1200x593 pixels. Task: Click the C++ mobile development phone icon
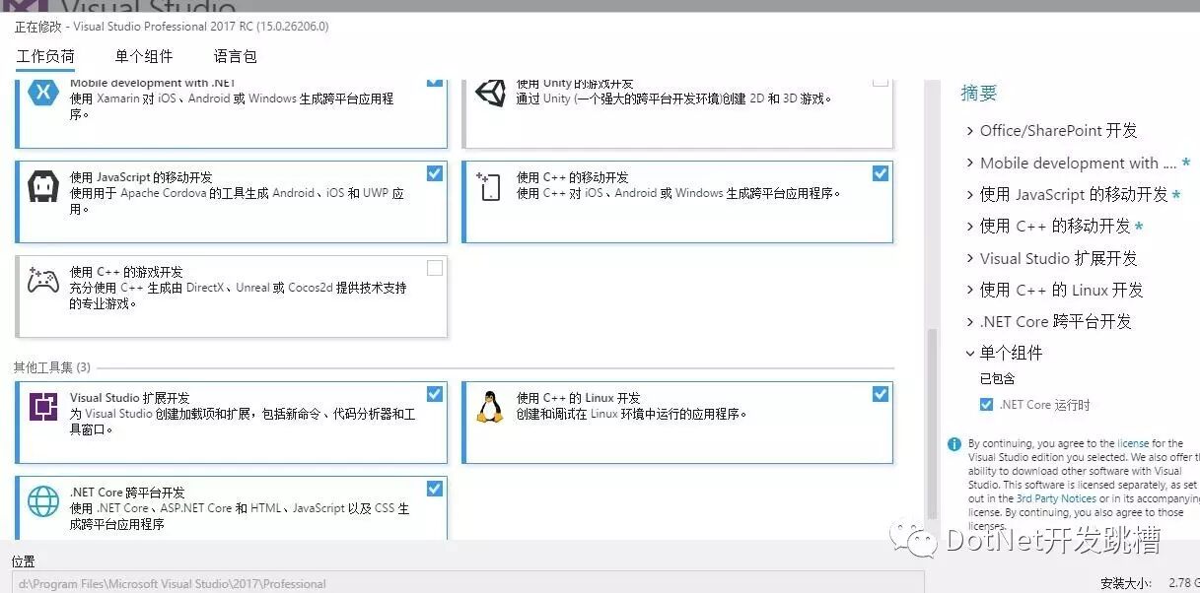(489, 186)
